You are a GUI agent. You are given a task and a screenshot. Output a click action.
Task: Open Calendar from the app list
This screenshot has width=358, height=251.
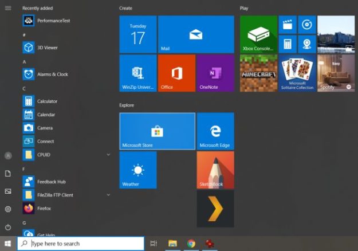pyautogui.click(x=66, y=115)
